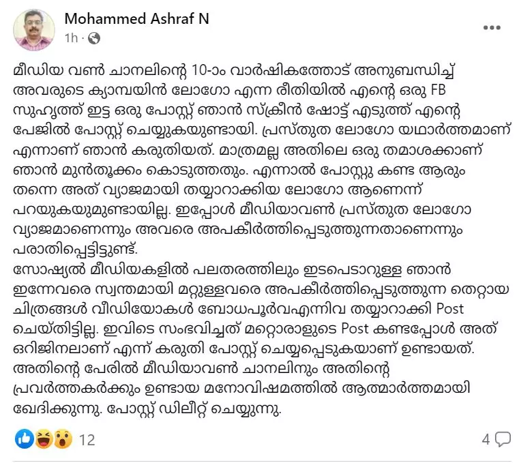Image resolution: width=521 pixels, height=463 pixels.
Task: Open Mohammed Ashraf N's profile picture
Action: tap(34, 29)
